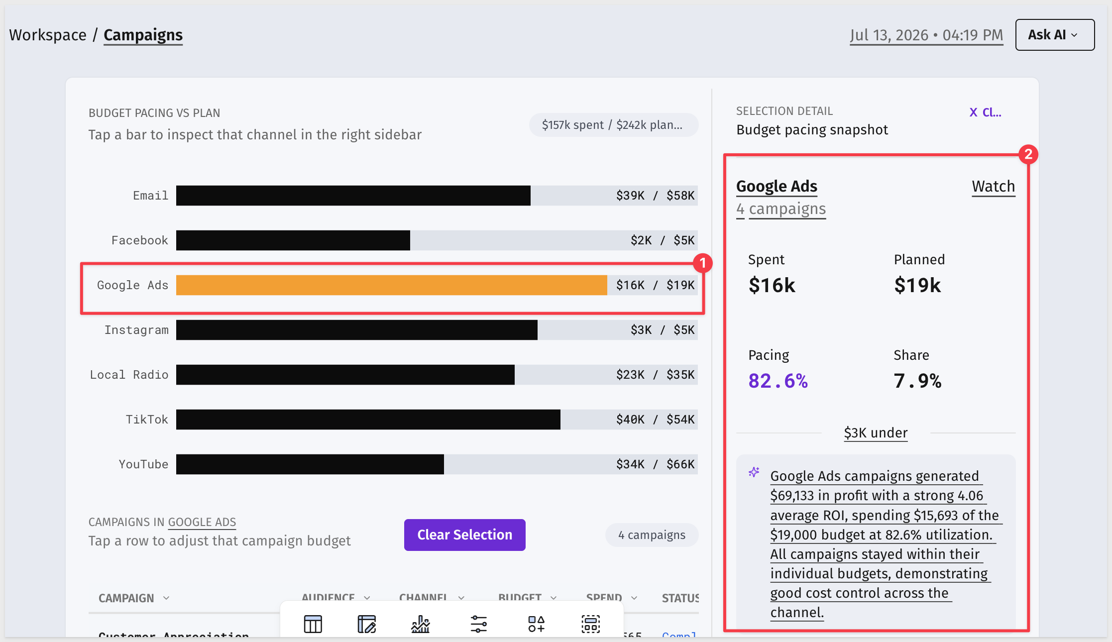
Task: Click the 'Tap a row to adjust that campaign budget' hint
Action: (x=220, y=541)
